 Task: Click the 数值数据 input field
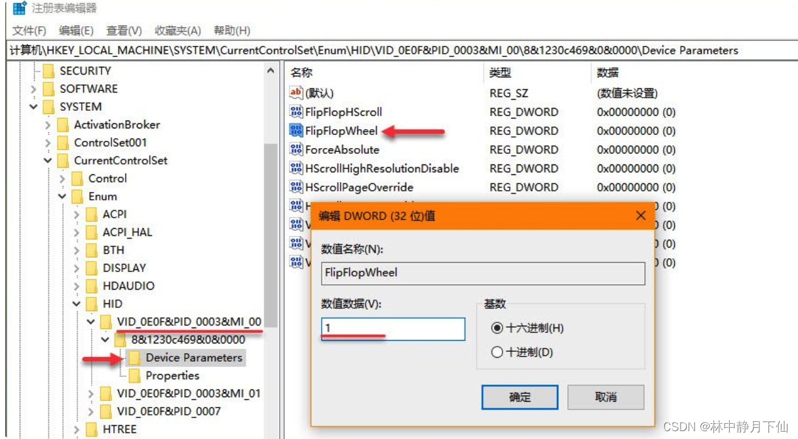(393, 329)
